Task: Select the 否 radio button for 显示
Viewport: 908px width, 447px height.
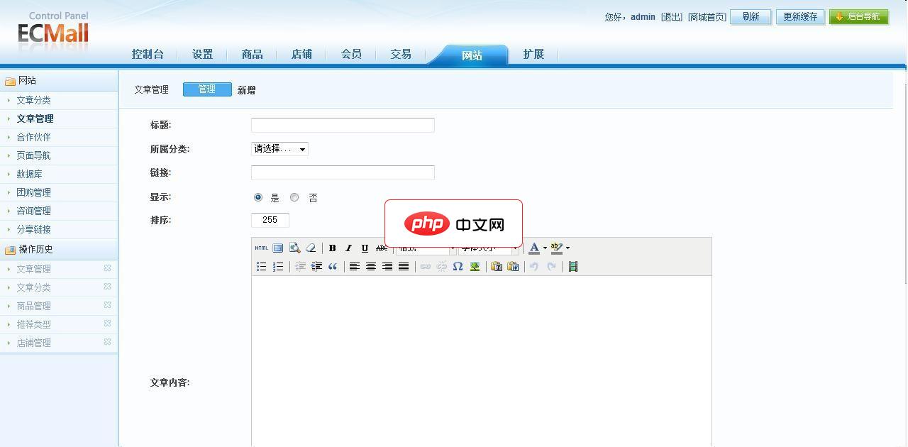Action: (x=294, y=197)
